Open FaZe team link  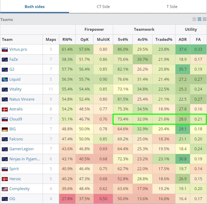point(14,59)
